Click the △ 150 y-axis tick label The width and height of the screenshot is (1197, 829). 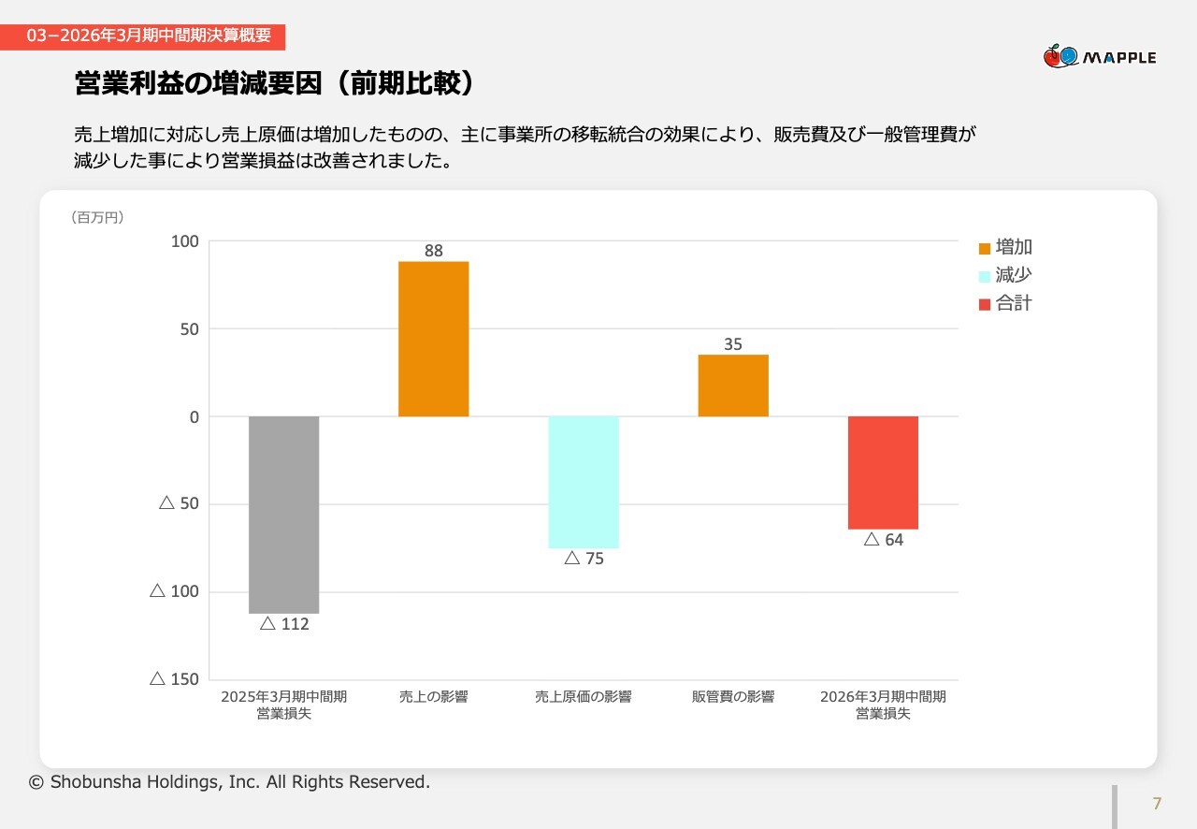pyautogui.click(x=174, y=679)
